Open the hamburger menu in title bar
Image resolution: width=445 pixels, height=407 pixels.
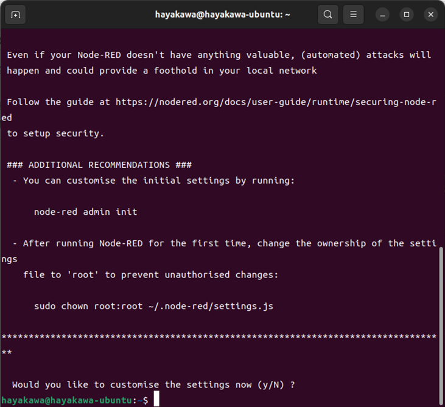354,15
